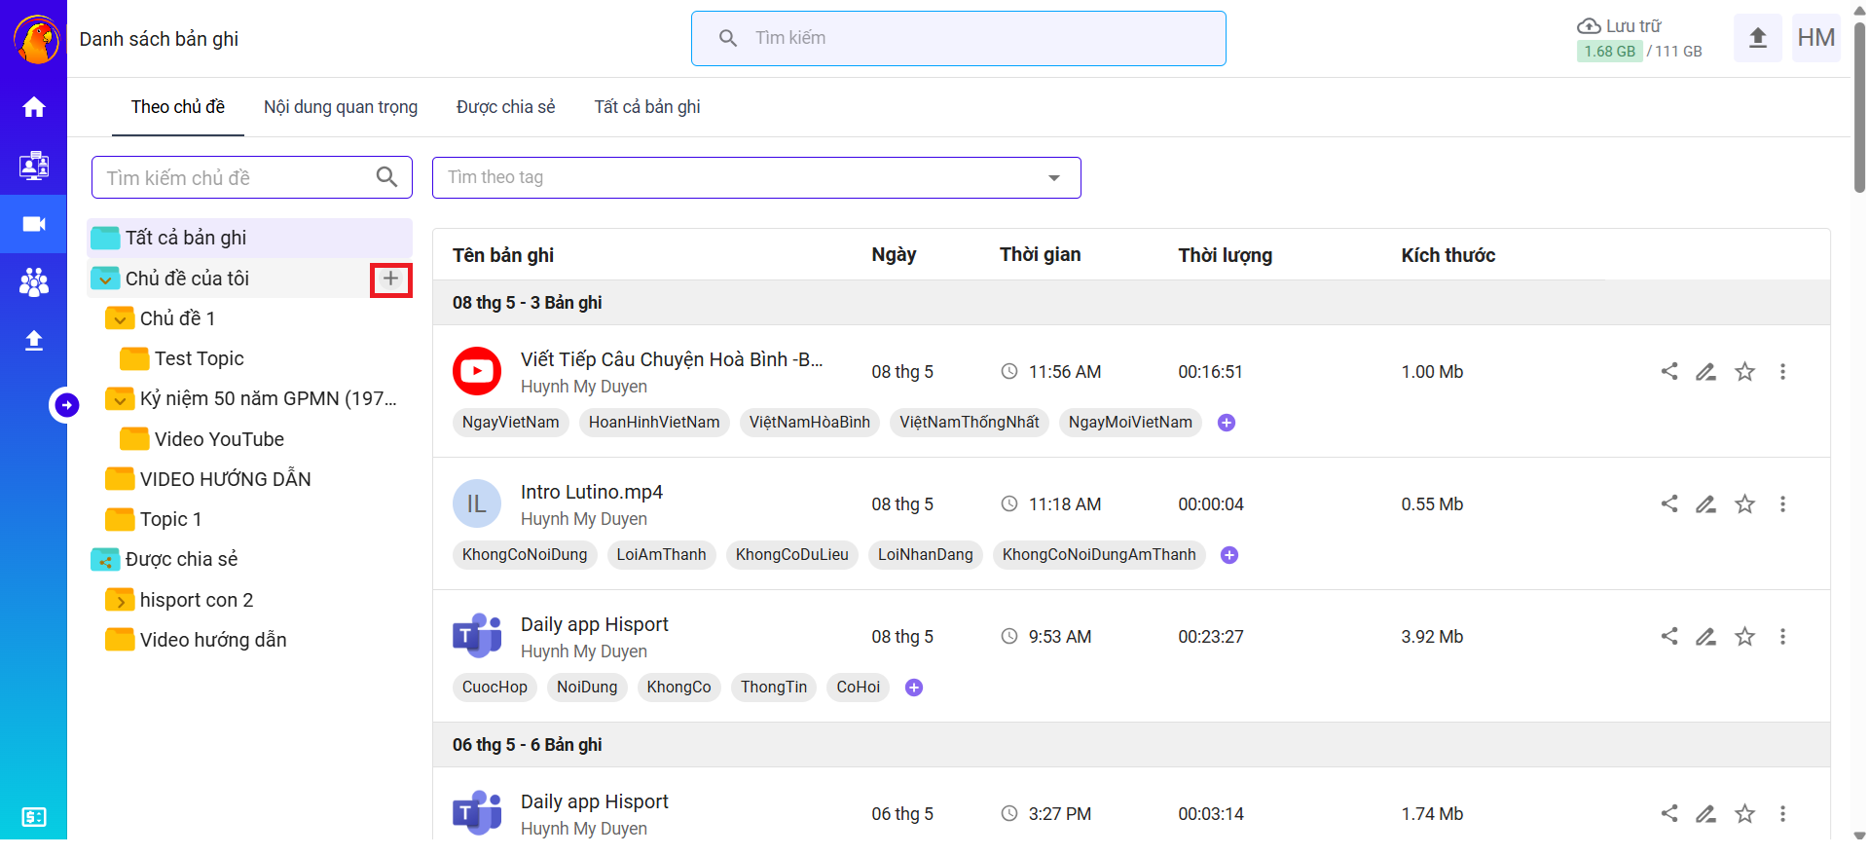Add a tag after NgayMoiVietNam
Image resolution: width=1868 pixels, height=856 pixels.
[x=1227, y=423]
